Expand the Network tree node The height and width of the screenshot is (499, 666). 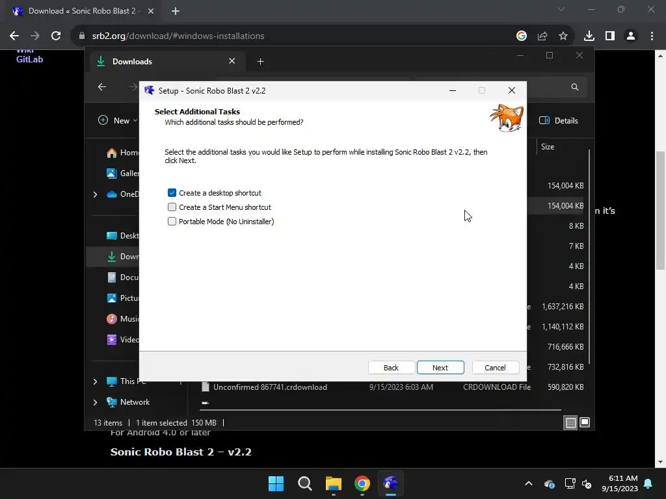95,402
